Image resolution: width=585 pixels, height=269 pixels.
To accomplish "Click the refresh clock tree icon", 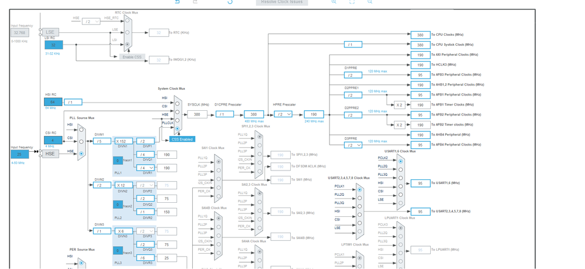I will pyautogui.click(x=230, y=2).
